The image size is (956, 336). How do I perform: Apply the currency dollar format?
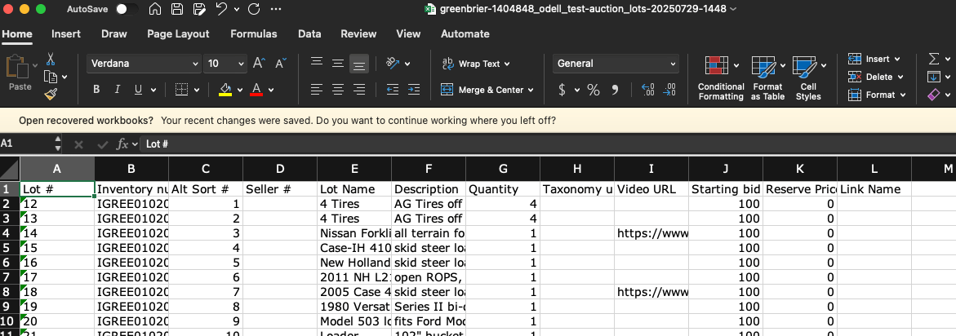coord(562,90)
